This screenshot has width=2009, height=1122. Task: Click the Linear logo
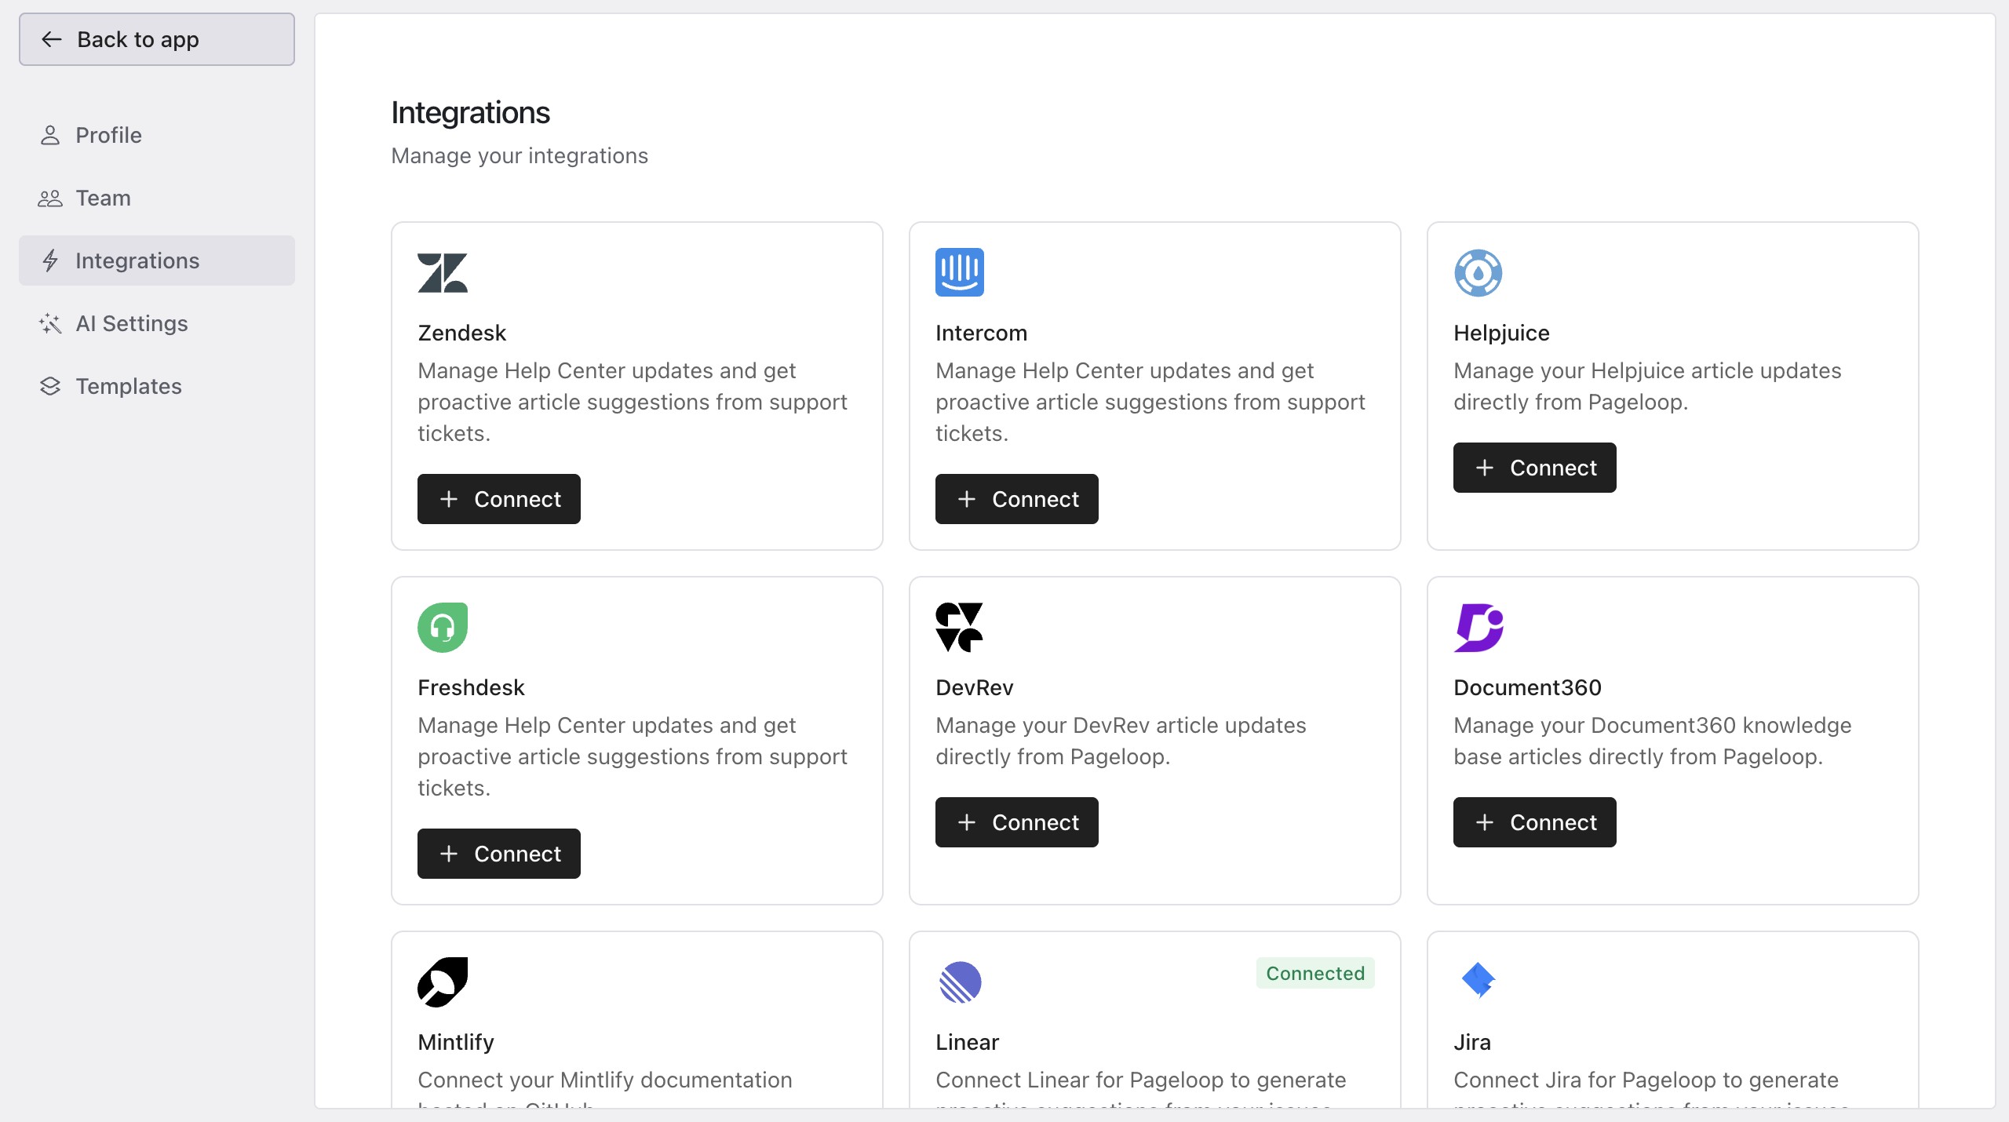click(961, 982)
